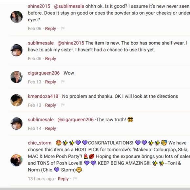Open the chic_storm username link

40,143
